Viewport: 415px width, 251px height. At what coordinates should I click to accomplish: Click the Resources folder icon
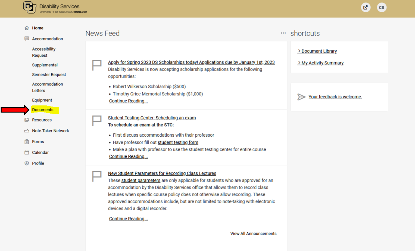[27, 120]
